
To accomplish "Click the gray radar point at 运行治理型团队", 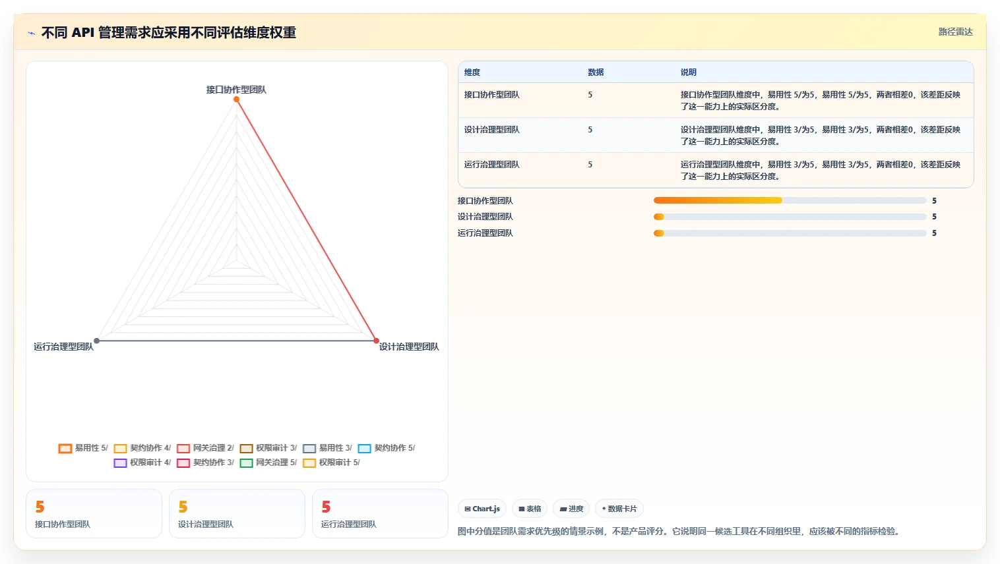I will click(97, 341).
